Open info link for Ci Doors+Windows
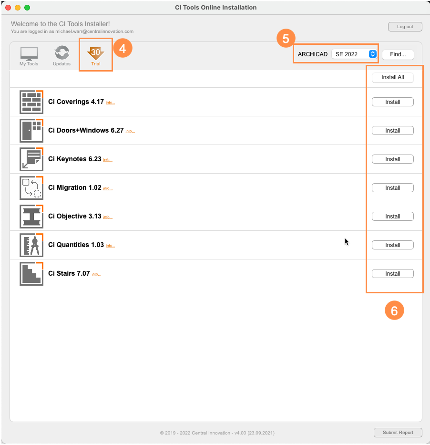The width and height of the screenshot is (430, 445). [x=130, y=131]
